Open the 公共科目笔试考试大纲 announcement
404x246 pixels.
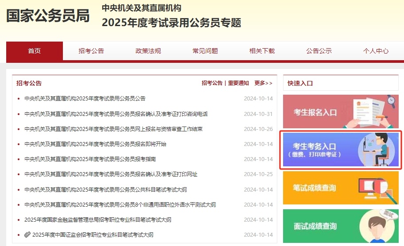pyautogui.click(x=105, y=190)
